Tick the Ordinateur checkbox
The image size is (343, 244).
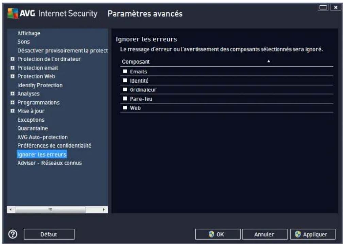(125, 89)
